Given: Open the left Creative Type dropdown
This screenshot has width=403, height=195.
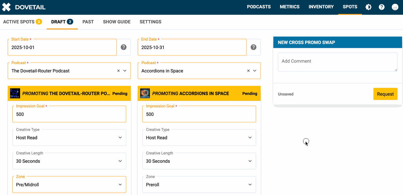Looking at the screenshot, I should (x=69, y=138).
